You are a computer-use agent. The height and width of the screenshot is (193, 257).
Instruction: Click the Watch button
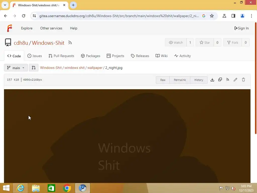coord(176,42)
